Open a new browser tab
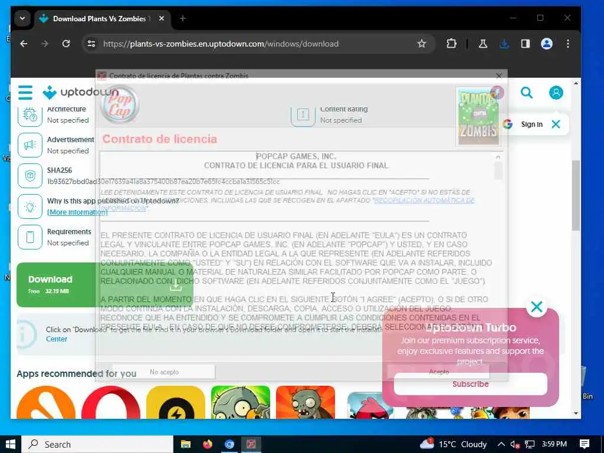The image size is (604, 453). pos(183,18)
